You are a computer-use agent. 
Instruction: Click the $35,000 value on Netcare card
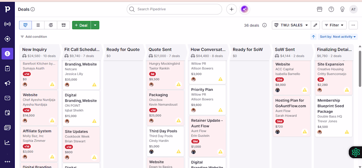coord(71,79)
